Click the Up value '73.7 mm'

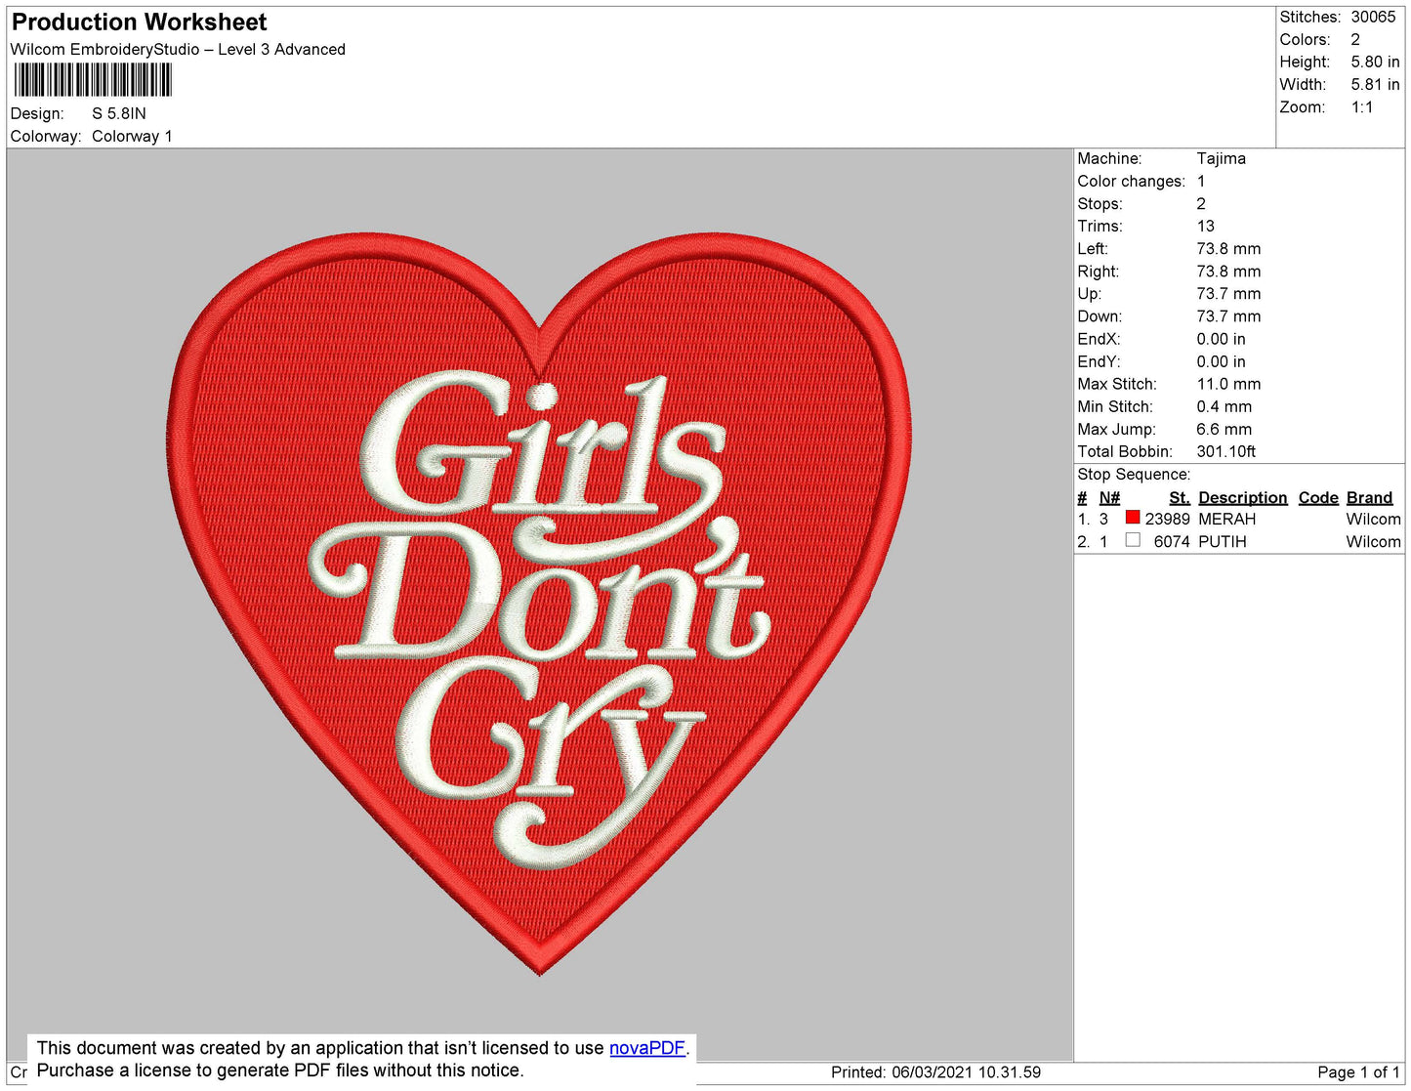(1228, 294)
